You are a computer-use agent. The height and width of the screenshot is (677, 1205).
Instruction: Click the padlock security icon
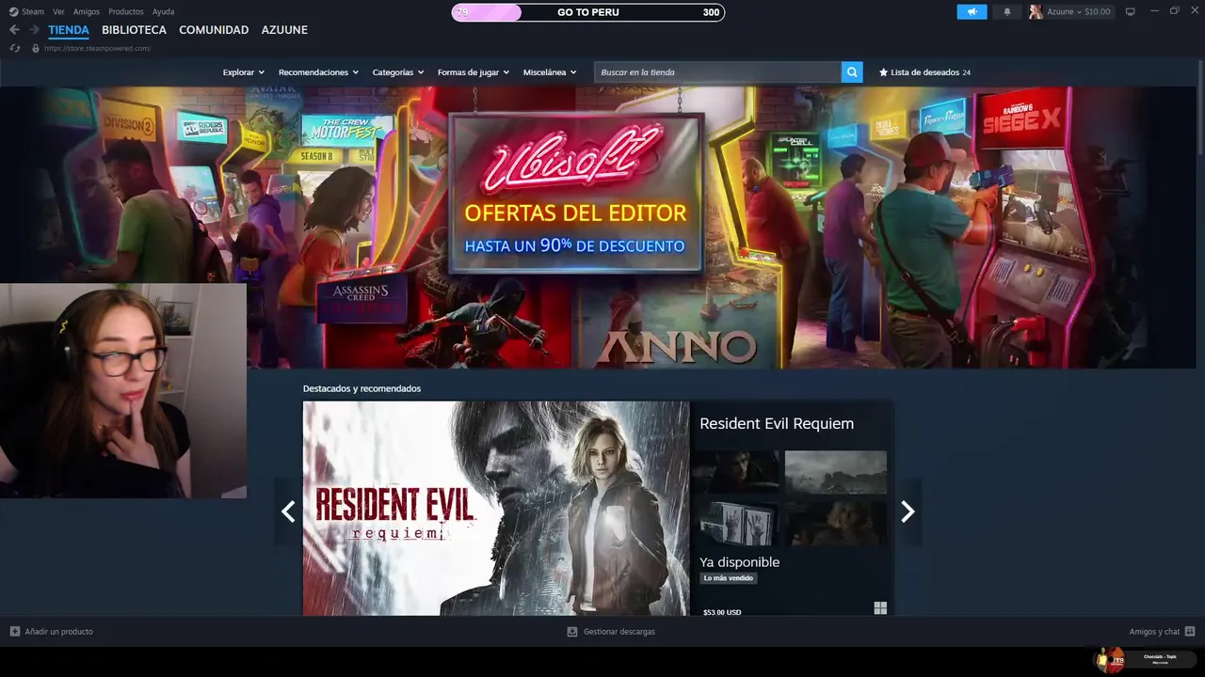(36, 48)
